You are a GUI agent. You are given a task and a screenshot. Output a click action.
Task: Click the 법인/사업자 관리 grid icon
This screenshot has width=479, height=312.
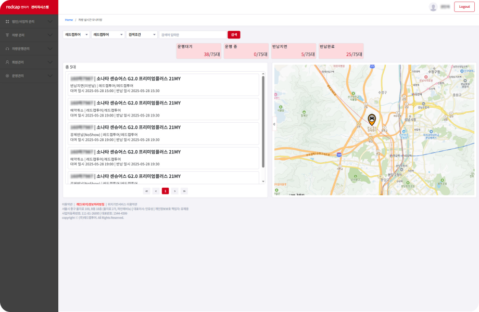point(7,22)
